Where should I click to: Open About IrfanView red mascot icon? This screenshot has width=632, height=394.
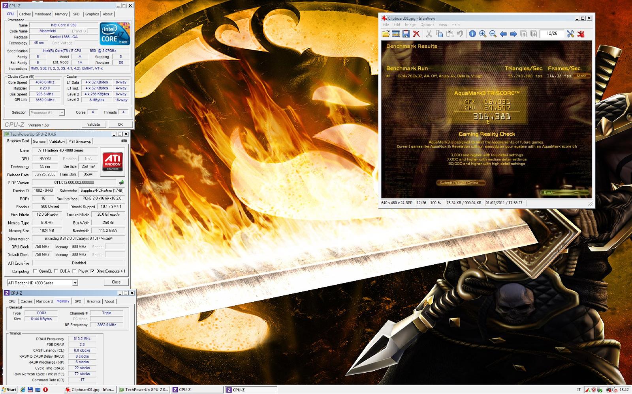[x=581, y=34]
